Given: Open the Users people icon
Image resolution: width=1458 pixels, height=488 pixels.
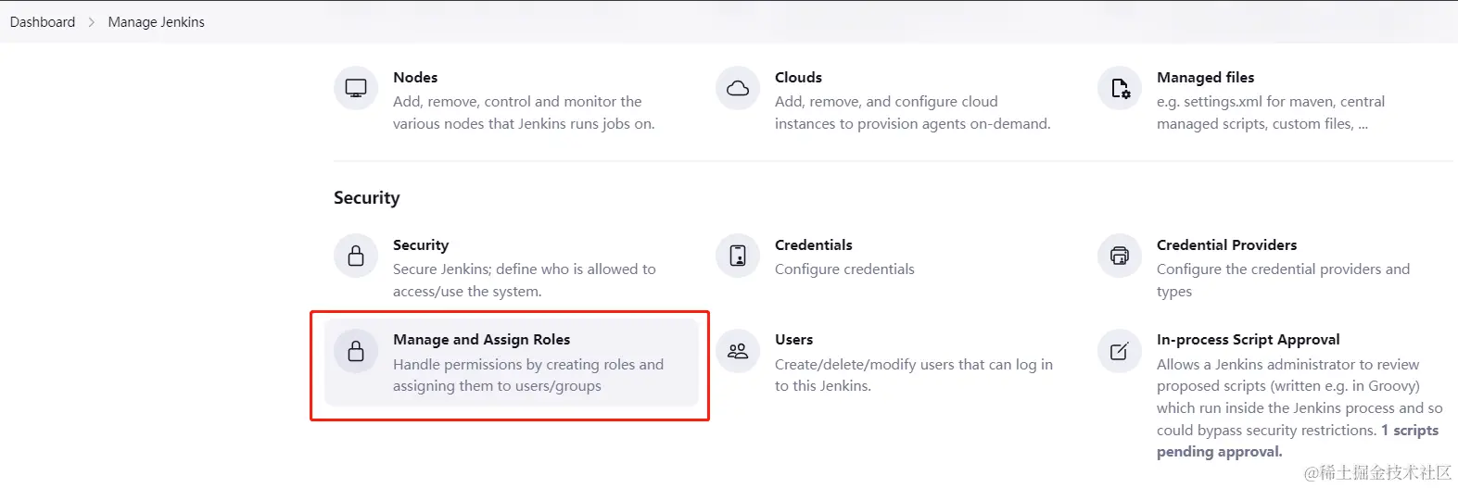Looking at the screenshot, I should pos(738,351).
